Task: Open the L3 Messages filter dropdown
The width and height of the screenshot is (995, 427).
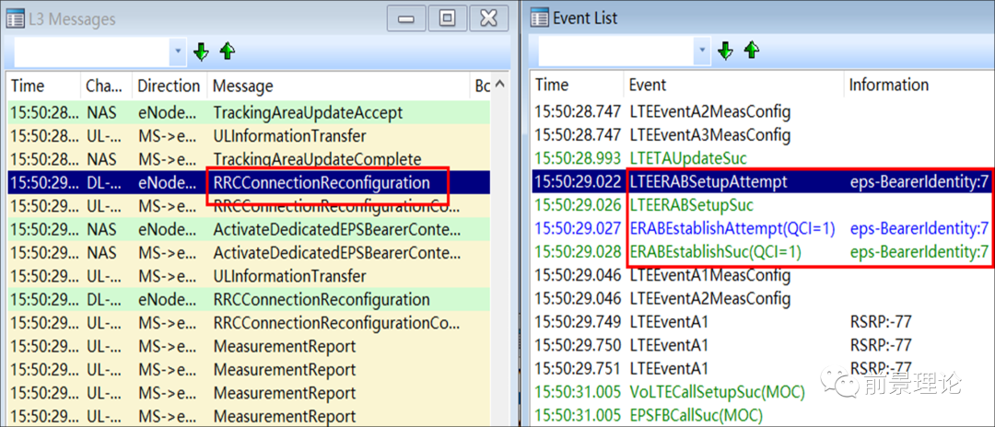Action: 177,52
